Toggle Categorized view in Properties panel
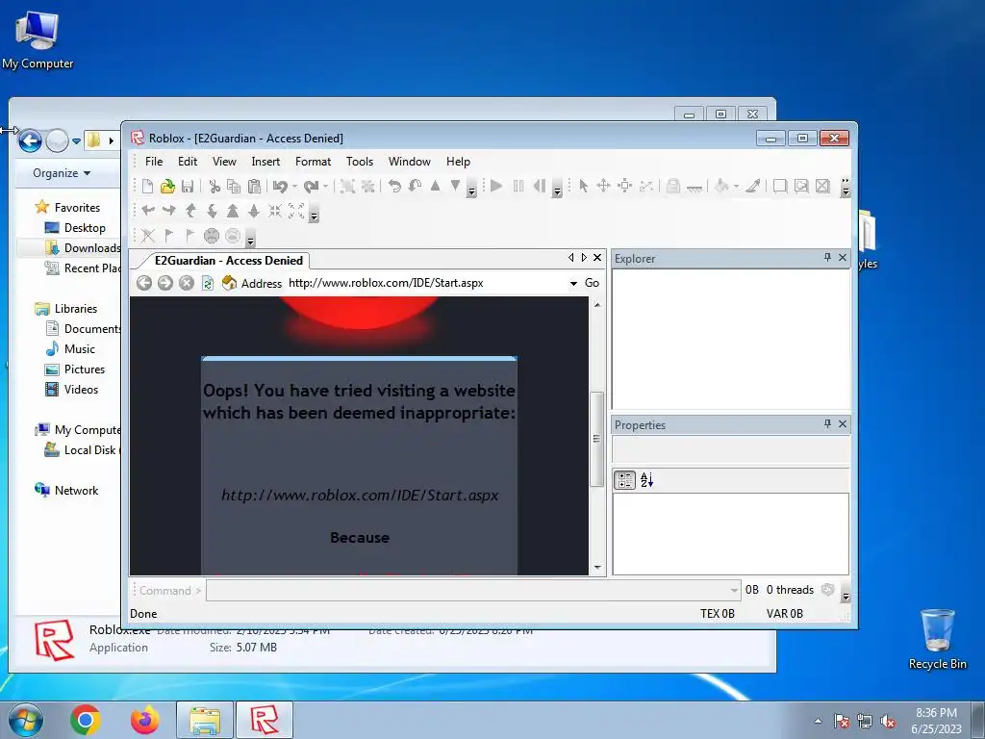The width and height of the screenshot is (985, 739). coord(624,480)
